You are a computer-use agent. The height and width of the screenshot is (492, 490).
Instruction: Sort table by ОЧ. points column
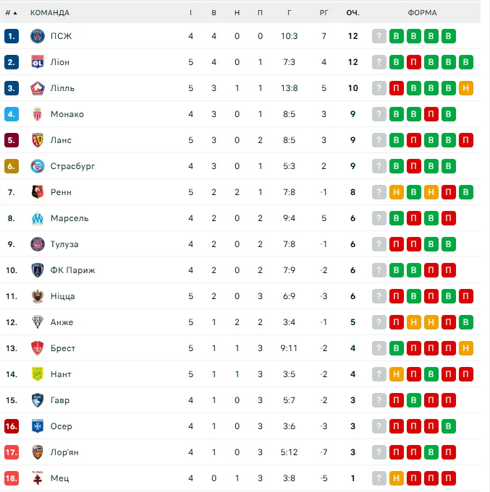pos(353,13)
